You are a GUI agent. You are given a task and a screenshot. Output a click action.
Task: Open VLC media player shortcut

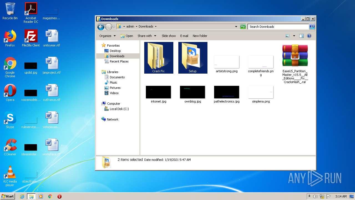click(10, 176)
